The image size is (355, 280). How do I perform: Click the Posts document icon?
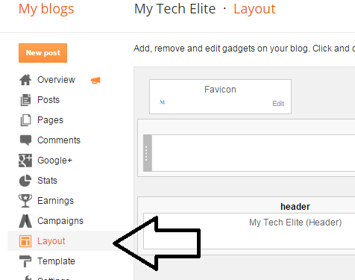pyautogui.click(x=25, y=100)
